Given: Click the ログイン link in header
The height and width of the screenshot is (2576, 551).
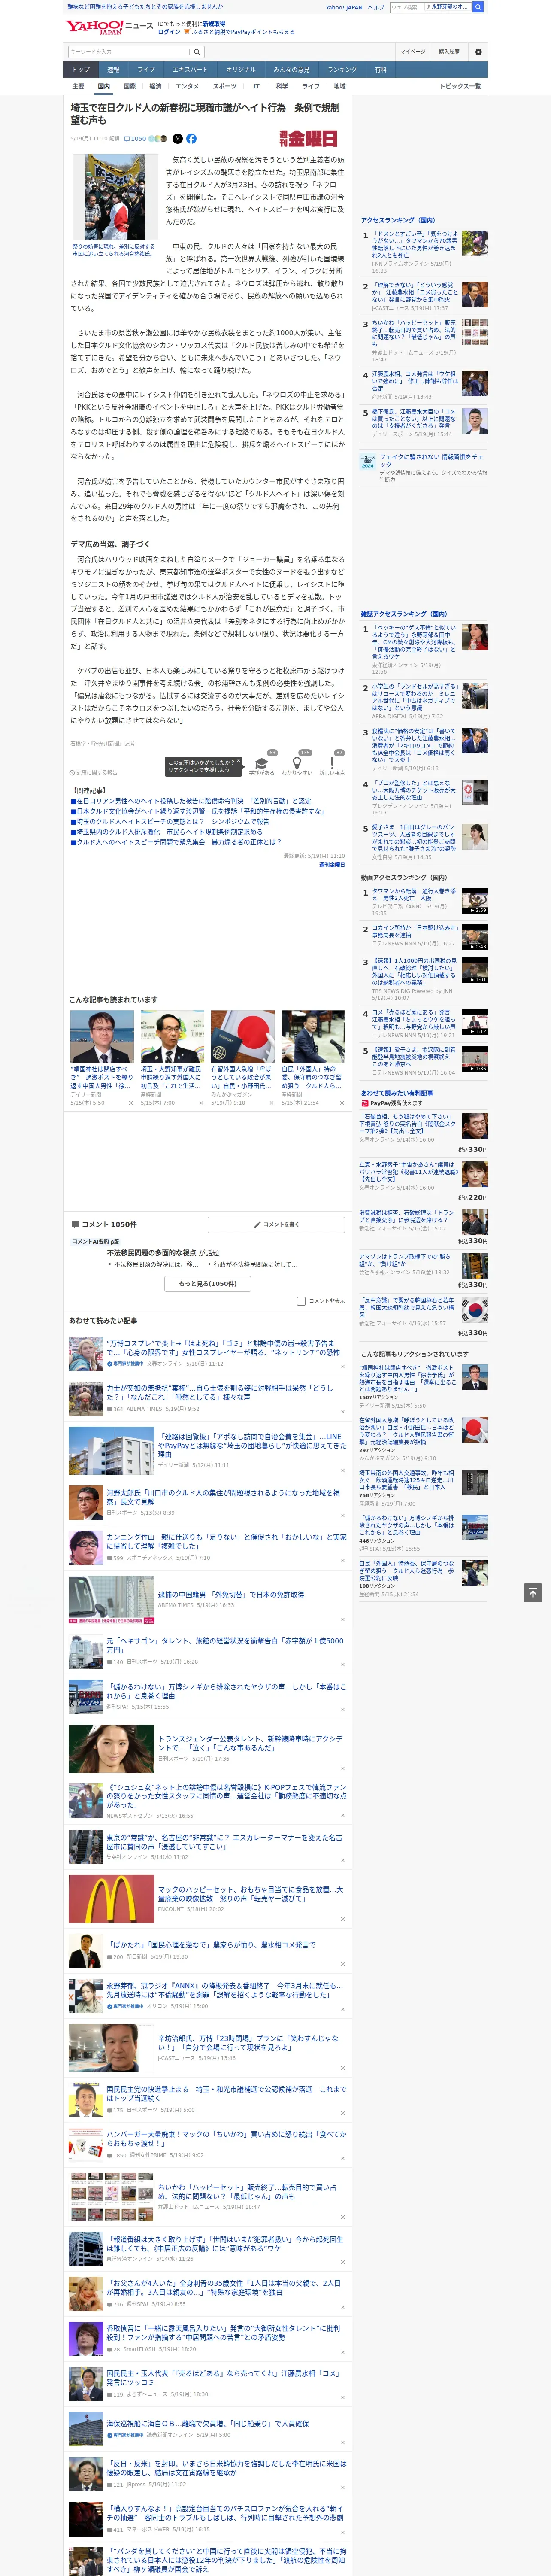Looking at the screenshot, I should click(x=169, y=32).
